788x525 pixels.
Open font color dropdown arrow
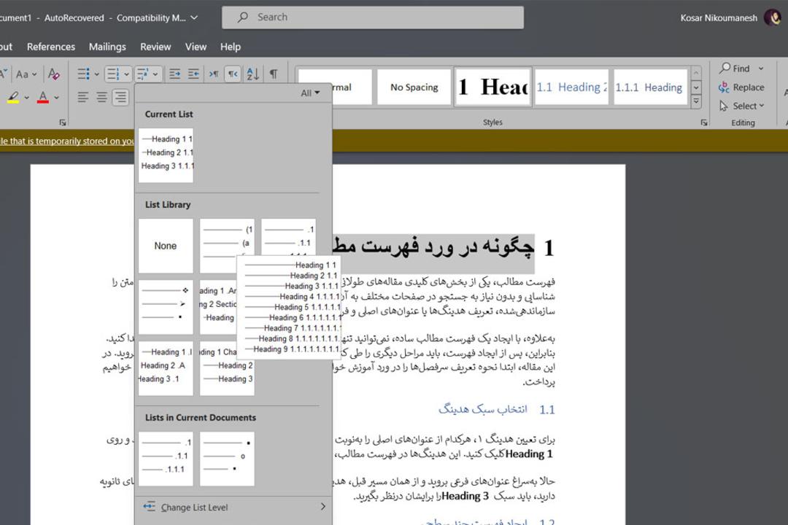pos(56,98)
